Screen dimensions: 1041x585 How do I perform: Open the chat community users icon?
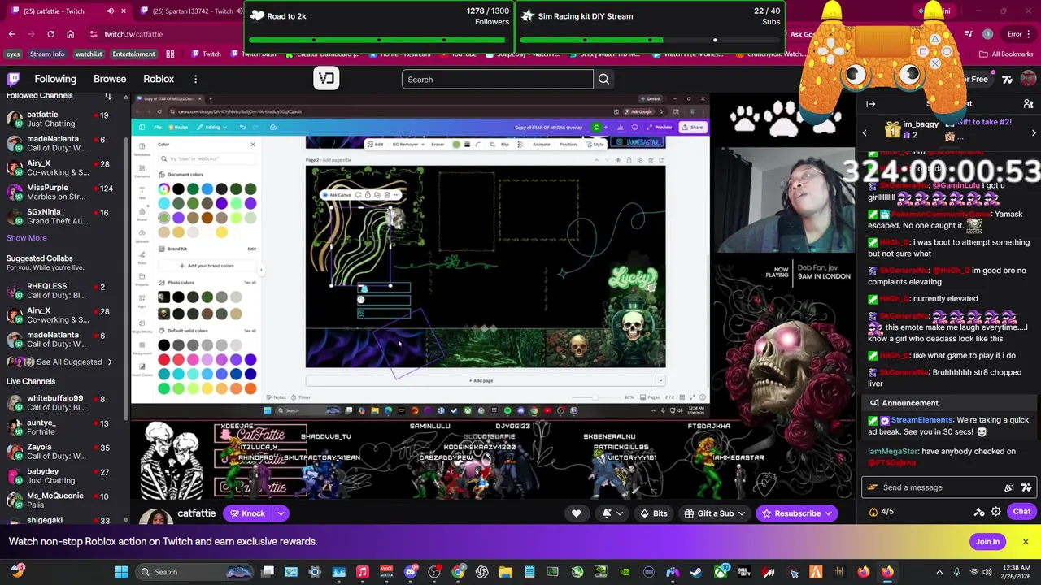(x=1028, y=104)
